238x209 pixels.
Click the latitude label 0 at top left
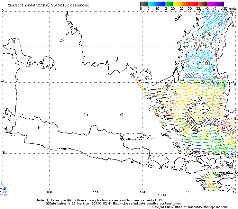[3, 11]
